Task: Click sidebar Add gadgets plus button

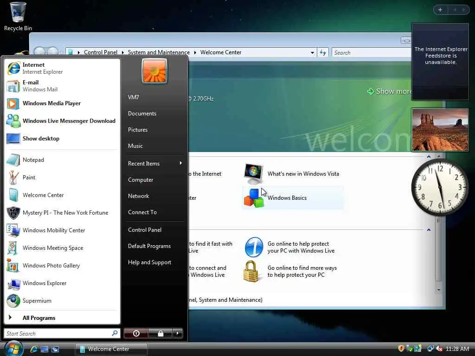Action: click(440, 10)
